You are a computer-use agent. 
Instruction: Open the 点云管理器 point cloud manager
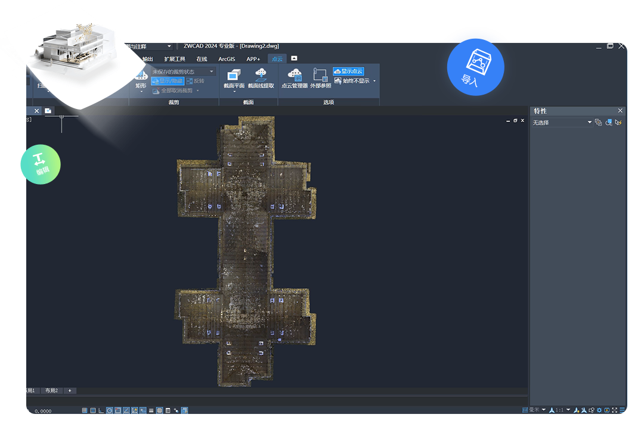(295, 79)
